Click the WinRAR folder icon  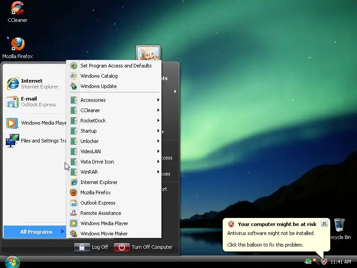pyautogui.click(x=74, y=172)
